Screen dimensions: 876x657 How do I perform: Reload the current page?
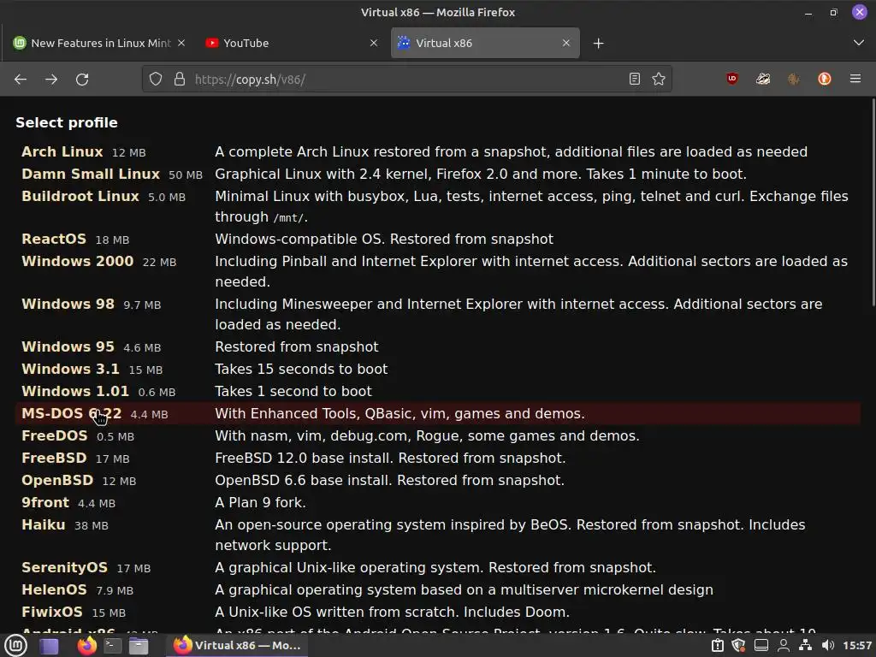pos(82,80)
